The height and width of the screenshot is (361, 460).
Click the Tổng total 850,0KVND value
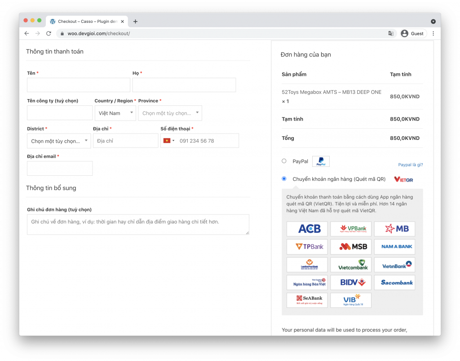[405, 138]
